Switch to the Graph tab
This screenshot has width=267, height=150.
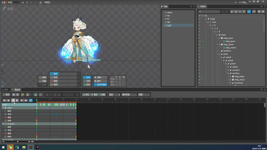5,90
